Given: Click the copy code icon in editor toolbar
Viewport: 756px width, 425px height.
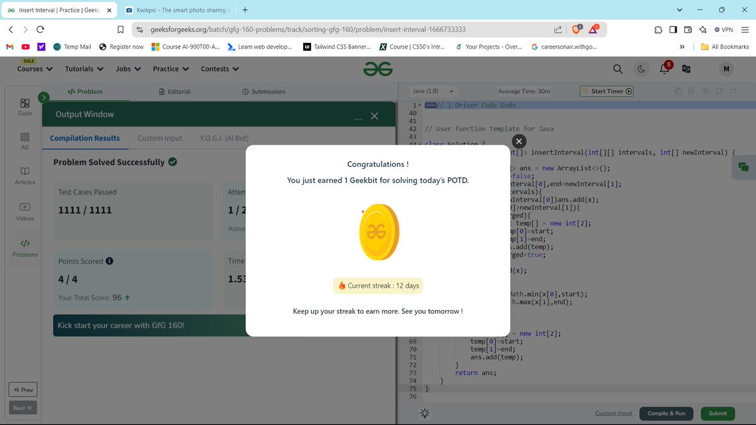Looking at the screenshot, I should click(x=679, y=91).
